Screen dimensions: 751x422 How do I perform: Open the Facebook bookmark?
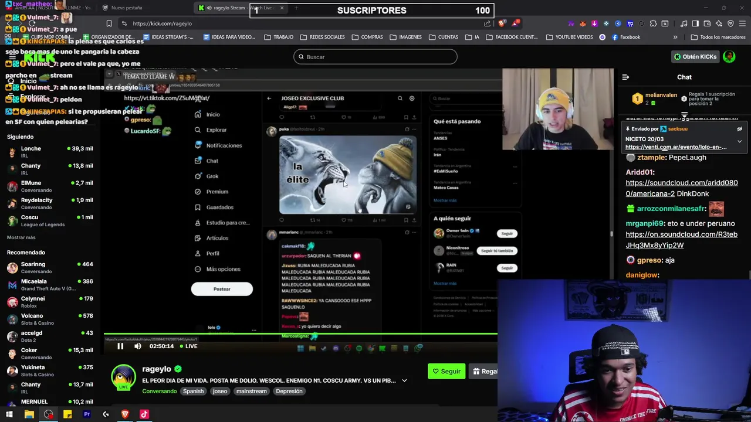(625, 37)
